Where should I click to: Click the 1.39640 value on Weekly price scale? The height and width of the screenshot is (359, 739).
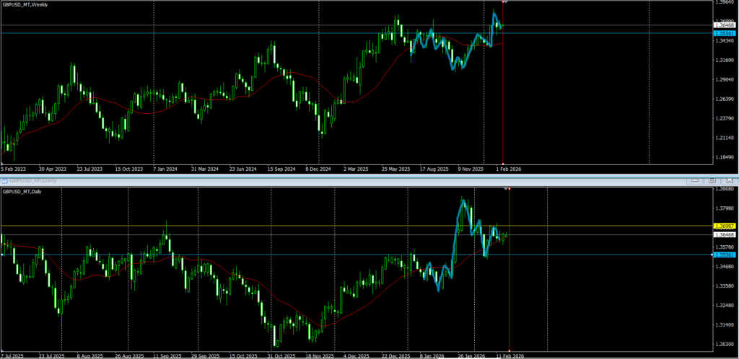click(724, 2)
